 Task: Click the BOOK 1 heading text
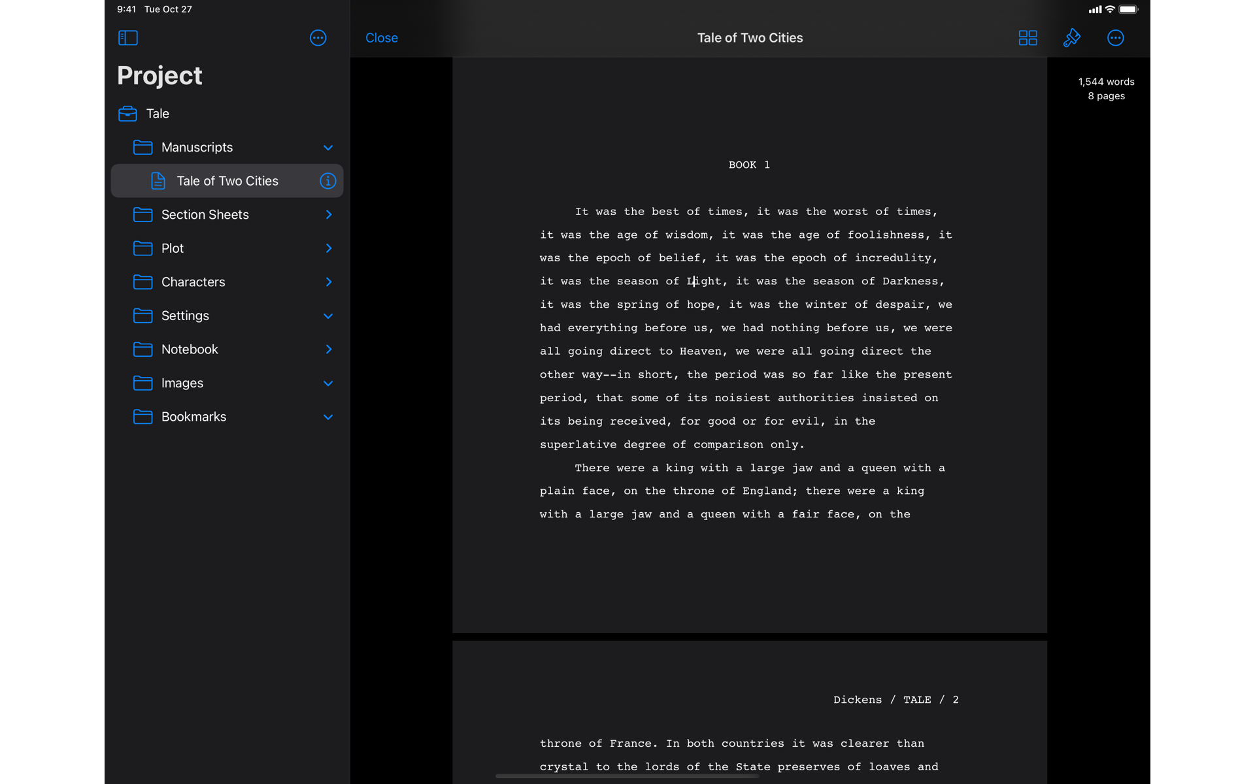pyautogui.click(x=749, y=165)
